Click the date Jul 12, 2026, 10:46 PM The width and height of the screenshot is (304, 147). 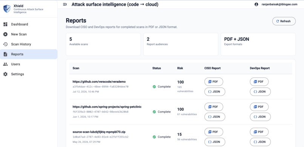[86, 92]
